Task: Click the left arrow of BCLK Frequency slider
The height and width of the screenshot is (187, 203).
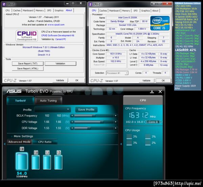Action: [x=72, y=116]
